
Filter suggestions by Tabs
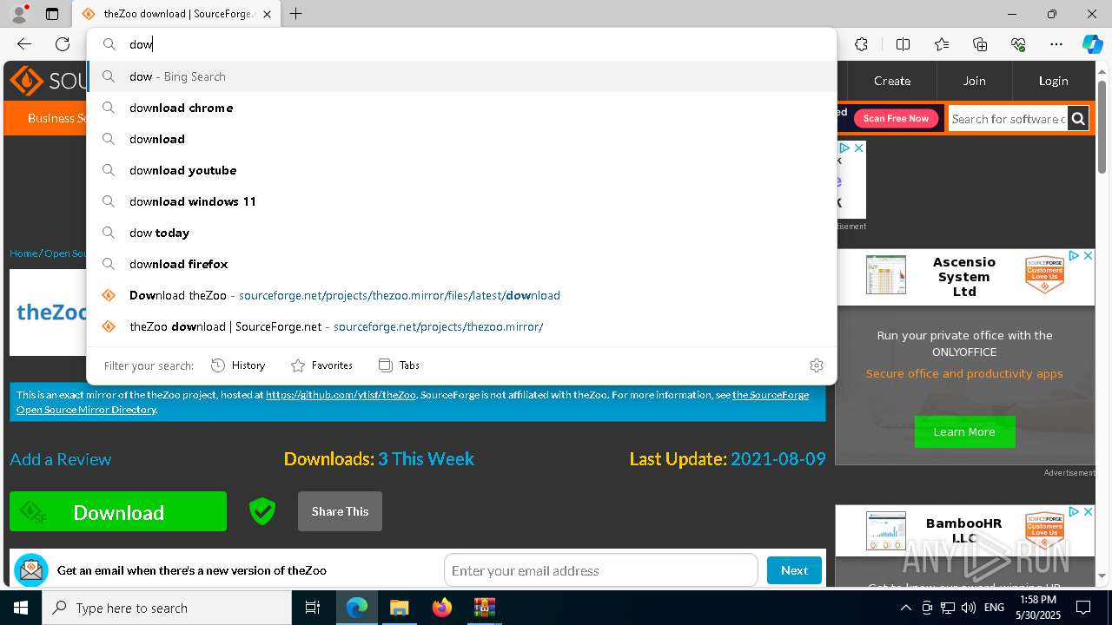pyautogui.click(x=399, y=365)
